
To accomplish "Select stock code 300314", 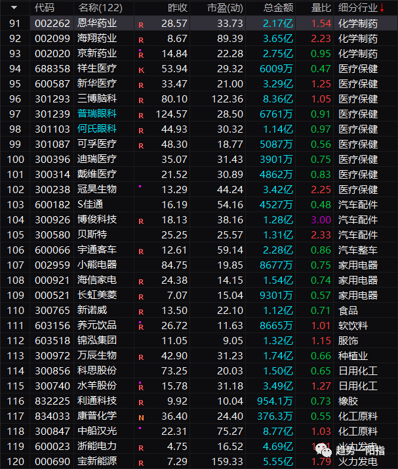I will 52,174.
